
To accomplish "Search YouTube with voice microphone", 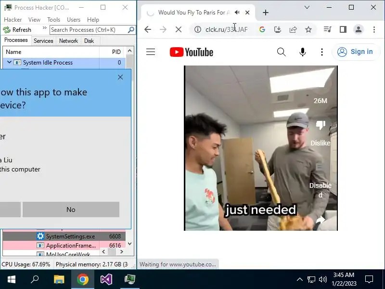I will pos(303,52).
